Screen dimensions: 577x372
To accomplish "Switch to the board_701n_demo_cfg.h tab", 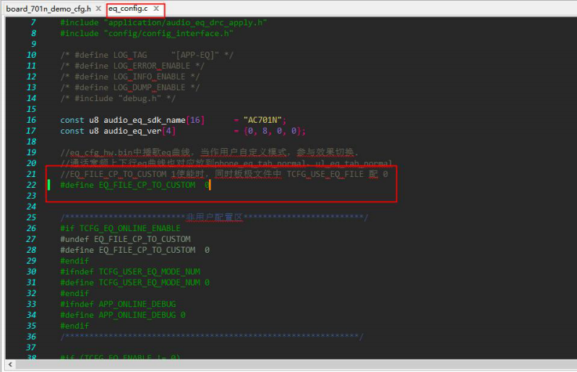I will coord(48,9).
